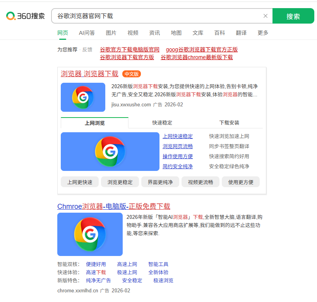Expand the 更多 menu

[x=263, y=33]
